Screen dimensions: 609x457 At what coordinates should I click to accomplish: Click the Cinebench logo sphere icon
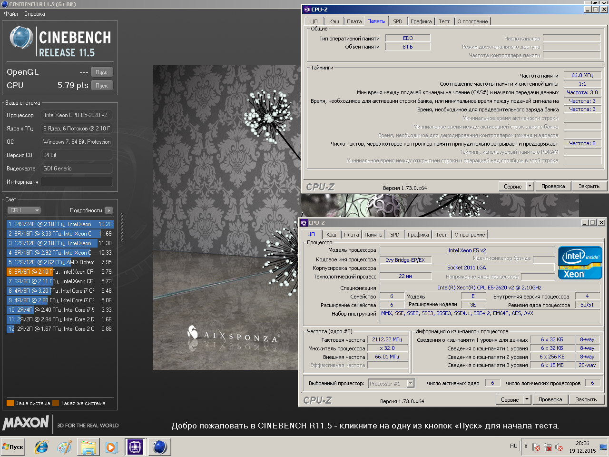(x=21, y=38)
